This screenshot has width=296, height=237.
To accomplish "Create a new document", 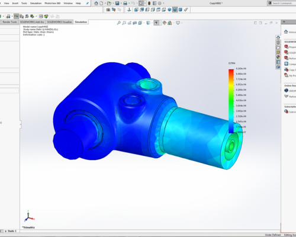I will point(101,3).
